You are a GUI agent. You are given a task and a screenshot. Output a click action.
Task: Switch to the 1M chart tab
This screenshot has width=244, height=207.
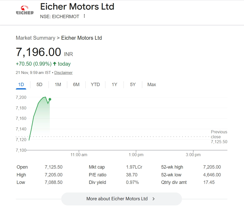pyautogui.click(x=58, y=85)
